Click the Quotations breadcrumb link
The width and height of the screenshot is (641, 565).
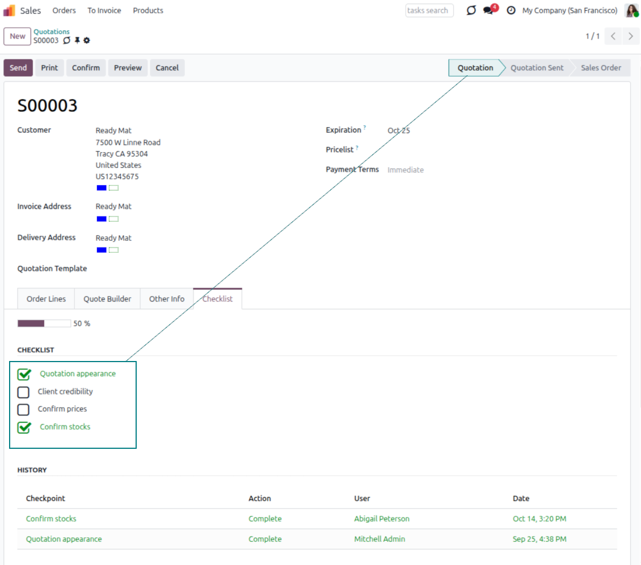click(52, 32)
